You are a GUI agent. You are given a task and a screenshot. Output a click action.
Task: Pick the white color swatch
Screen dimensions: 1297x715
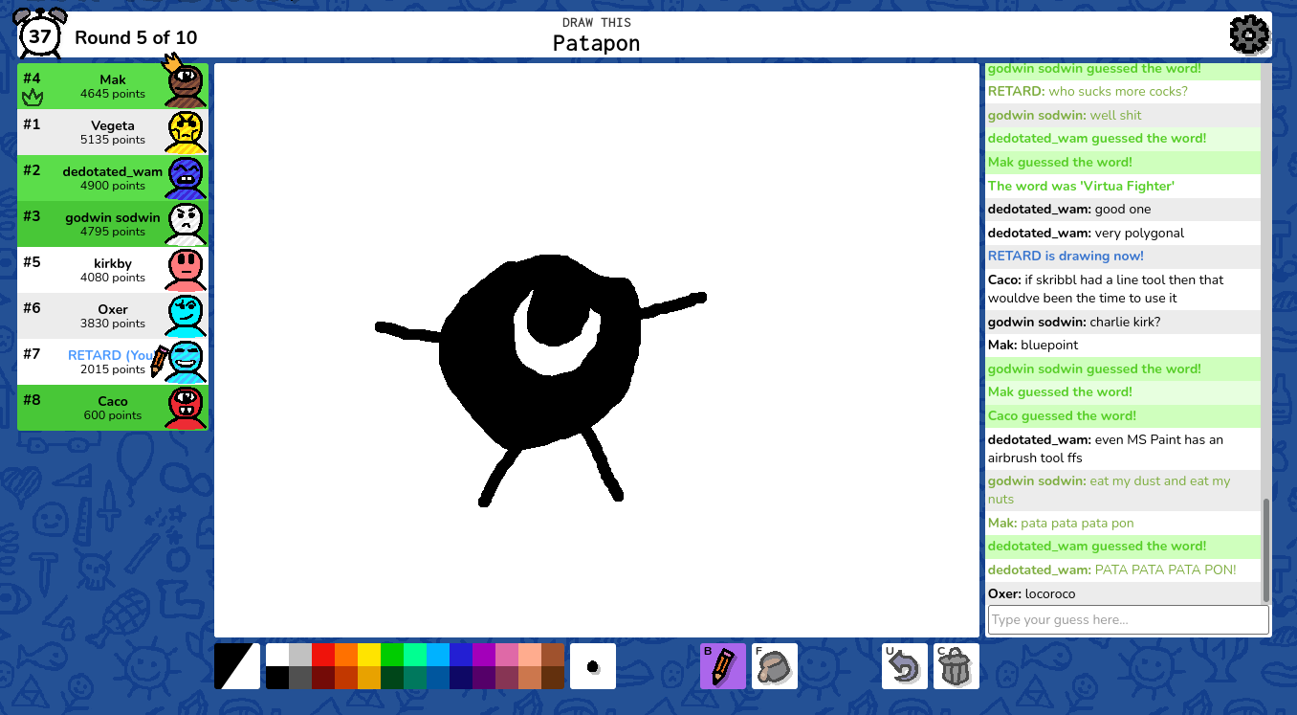(x=277, y=655)
